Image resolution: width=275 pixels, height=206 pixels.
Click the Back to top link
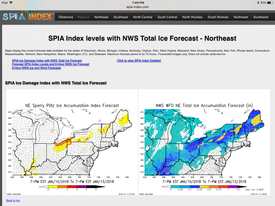(13, 200)
